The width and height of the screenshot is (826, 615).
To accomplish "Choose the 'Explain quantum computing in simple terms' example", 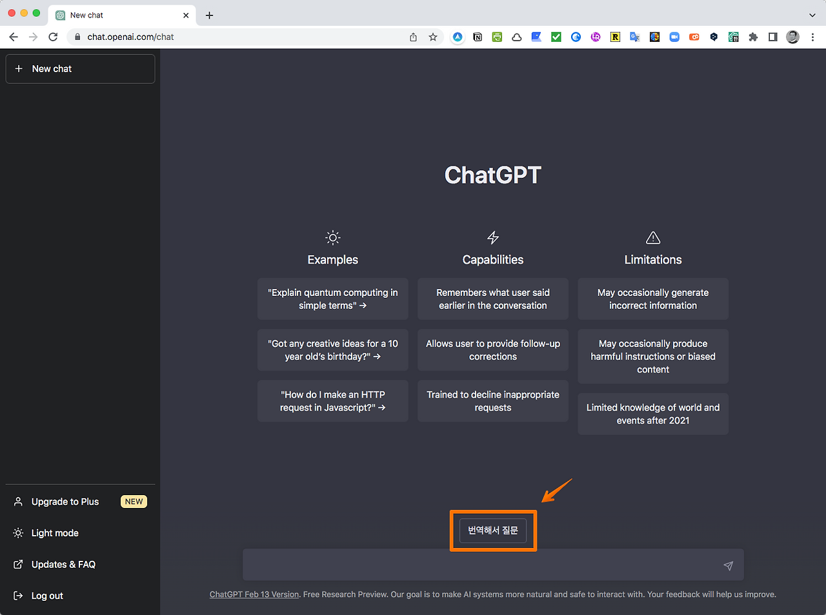I will point(333,298).
